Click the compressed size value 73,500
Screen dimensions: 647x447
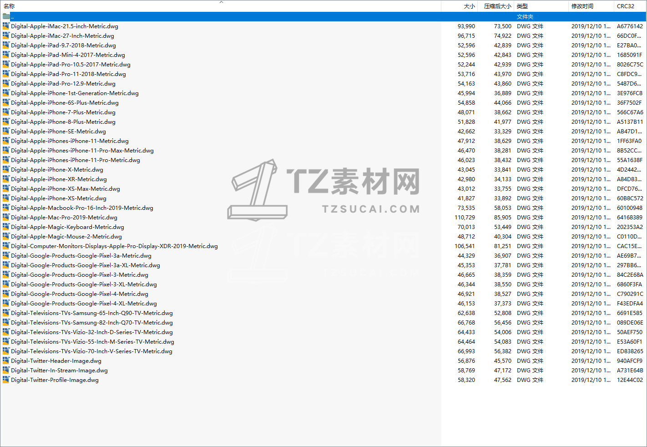click(x=503, y=26)
